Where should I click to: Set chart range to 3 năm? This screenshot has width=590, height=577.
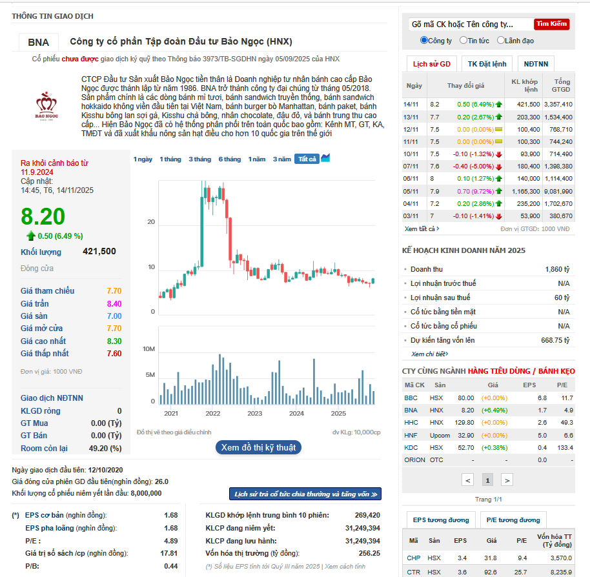point(282,159)
